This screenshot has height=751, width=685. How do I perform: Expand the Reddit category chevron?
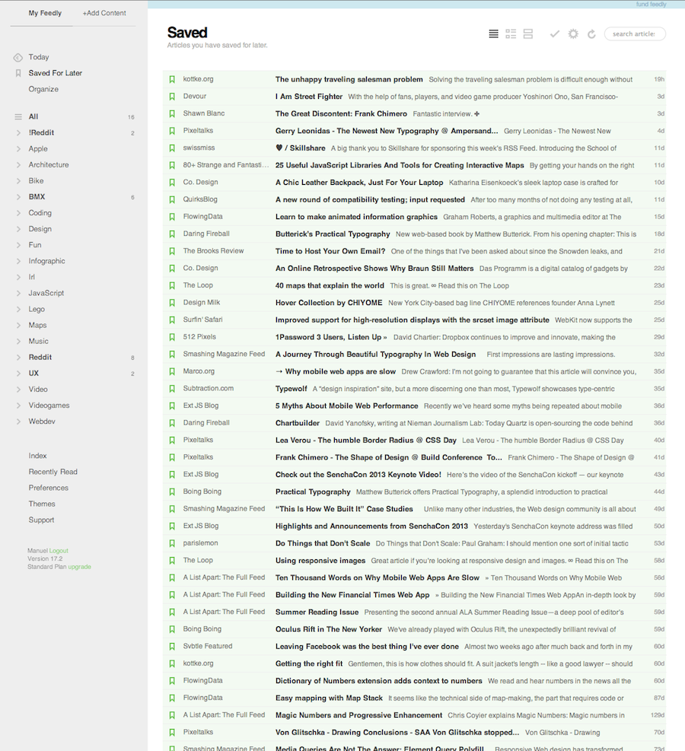18,358
